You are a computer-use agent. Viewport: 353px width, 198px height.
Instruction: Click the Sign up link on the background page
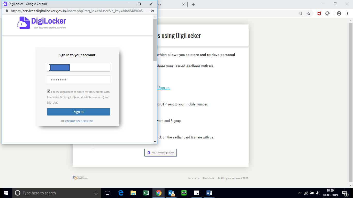[164, 88]
